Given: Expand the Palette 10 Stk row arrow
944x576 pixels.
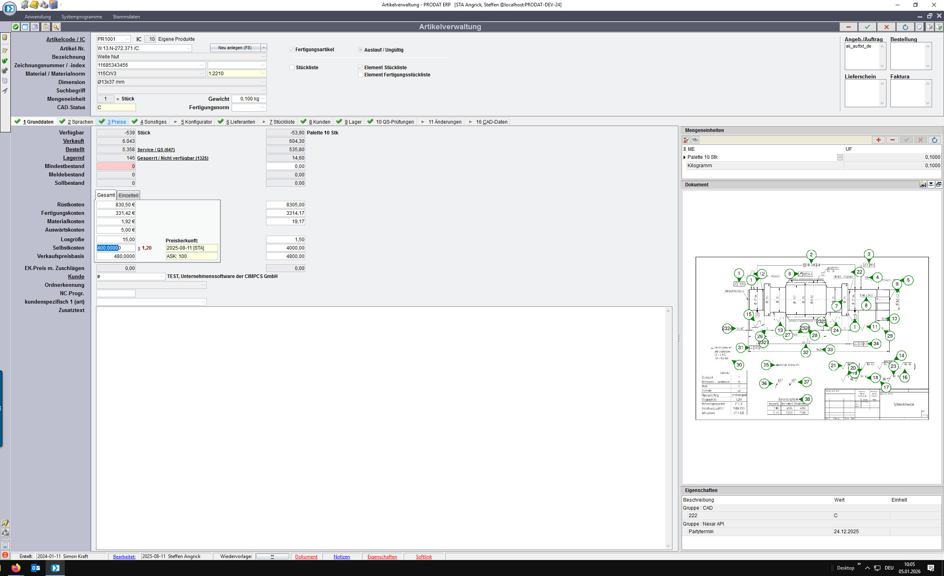Looking at the screenshot, I should tap(685, 157).
